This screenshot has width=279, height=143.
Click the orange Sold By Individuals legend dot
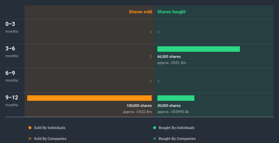click(30, 128)
